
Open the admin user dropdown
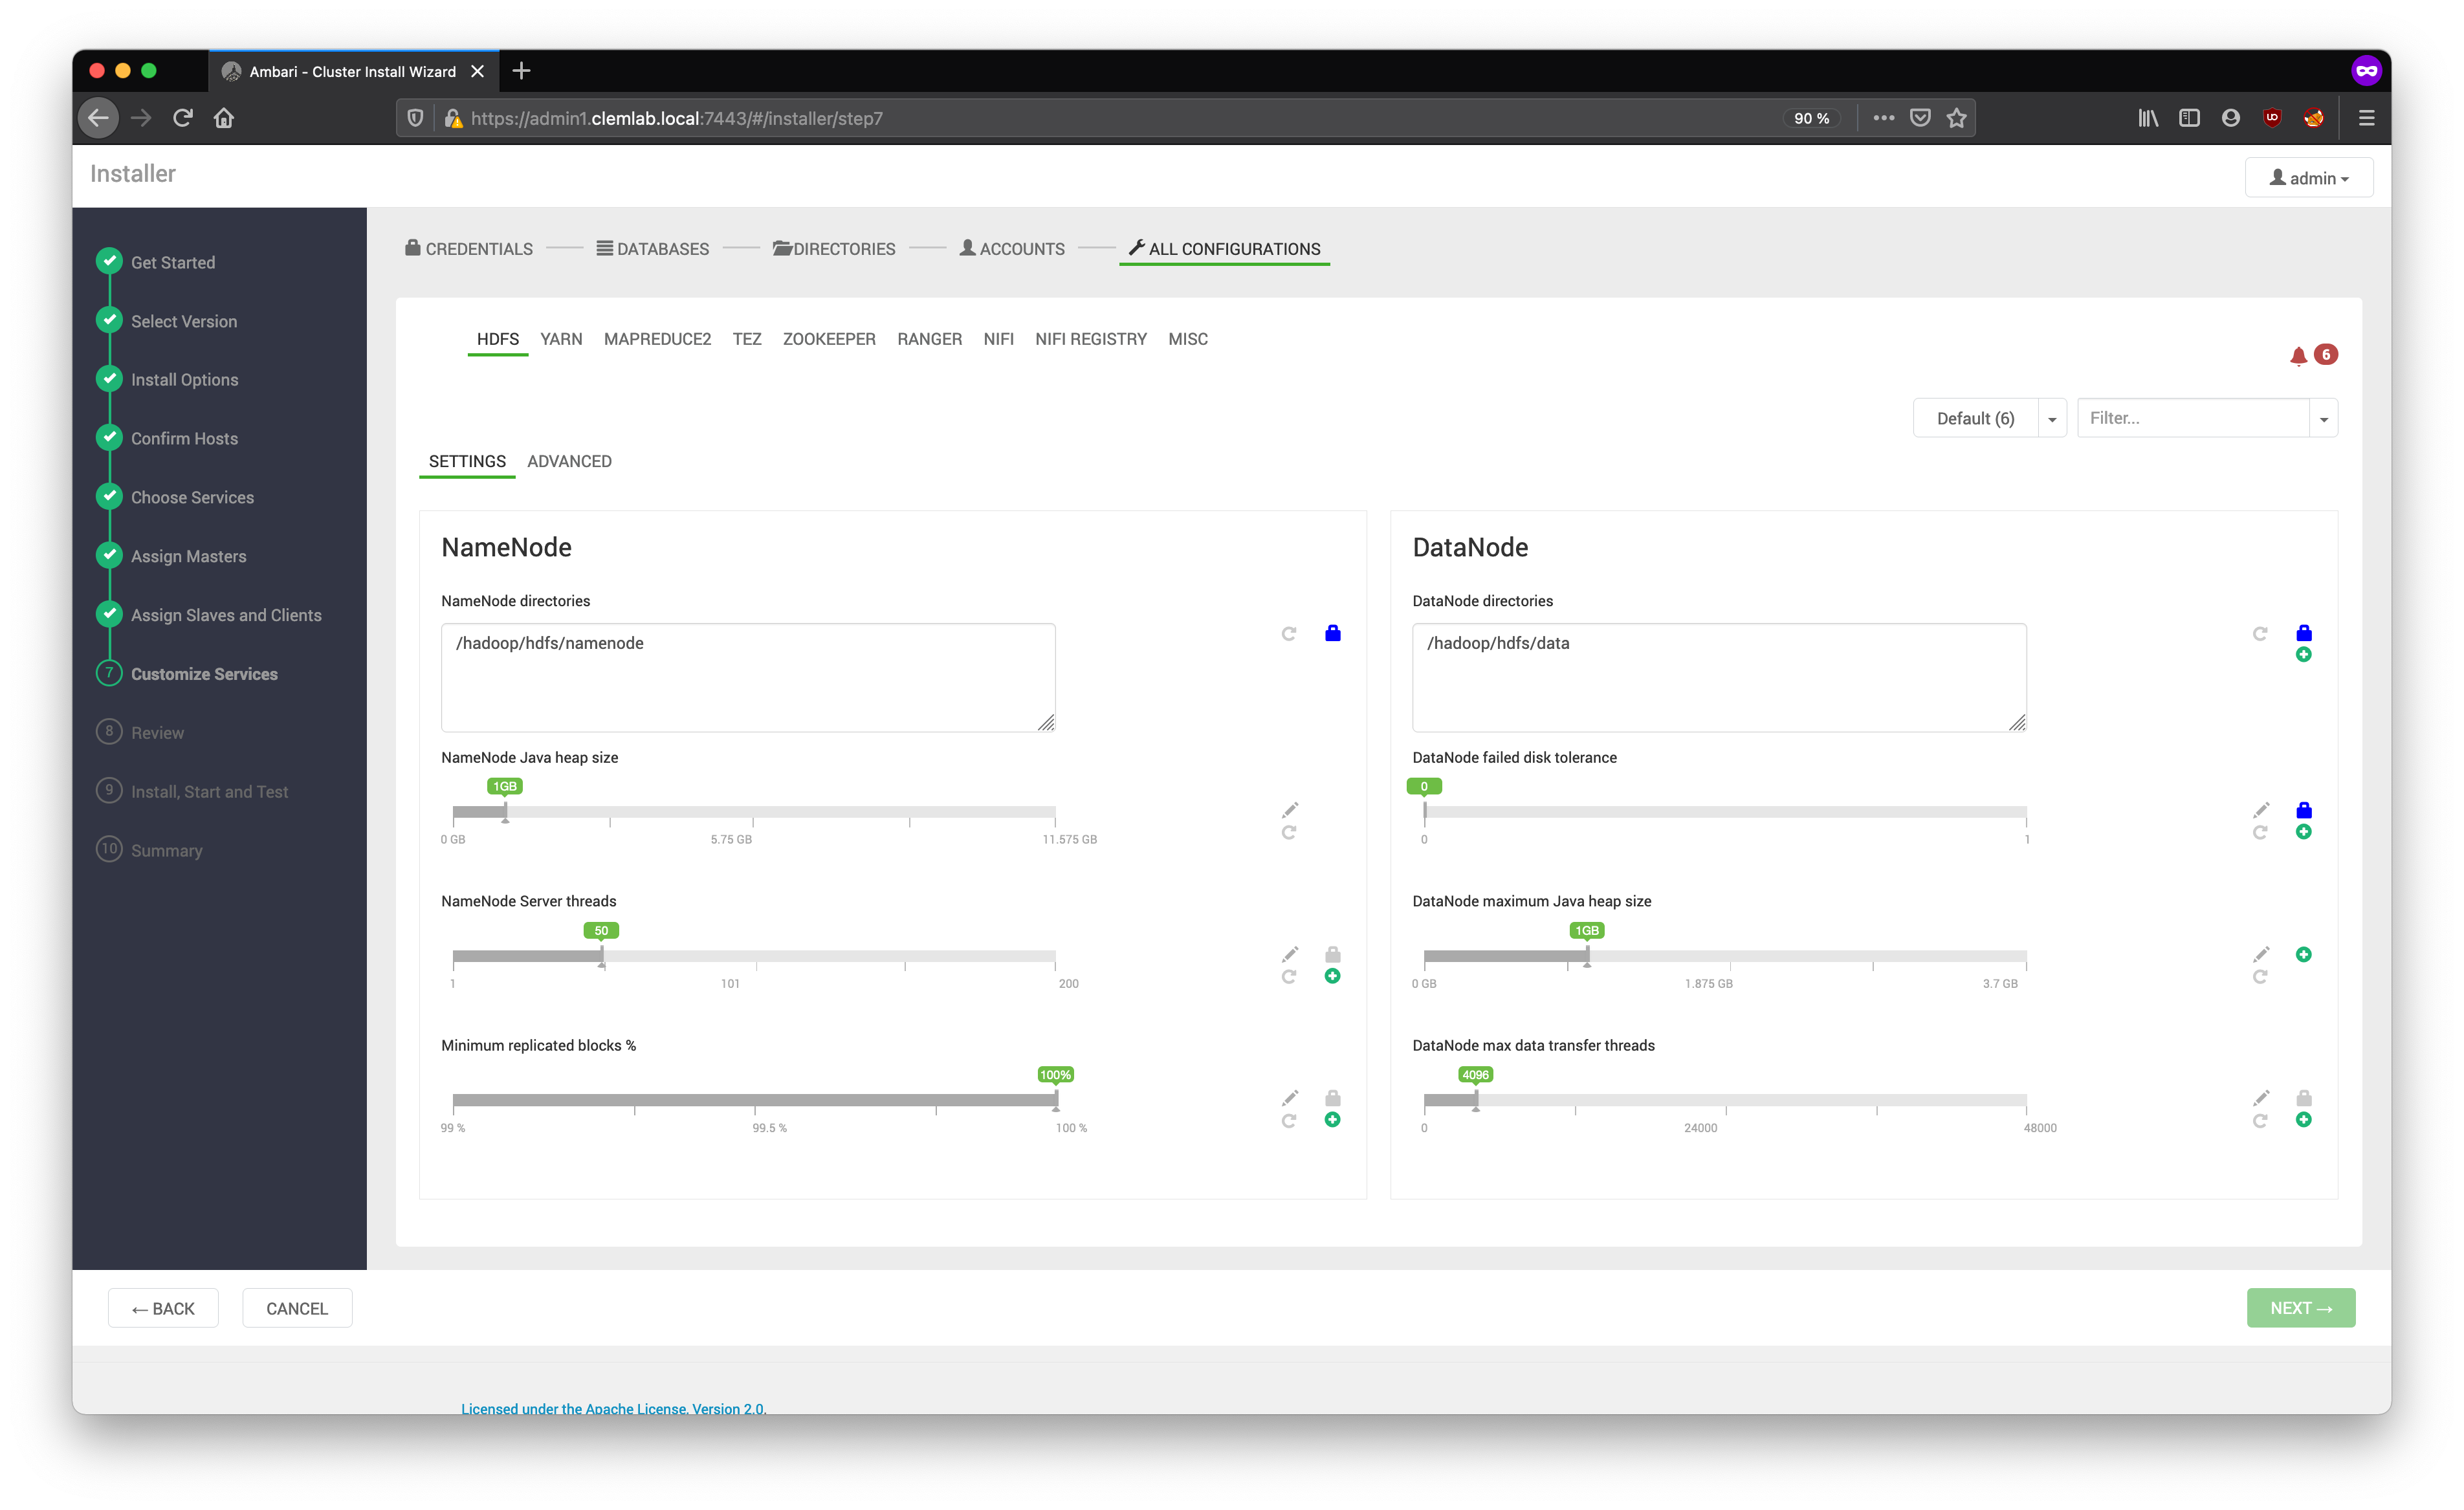(x=2309, y=178)
